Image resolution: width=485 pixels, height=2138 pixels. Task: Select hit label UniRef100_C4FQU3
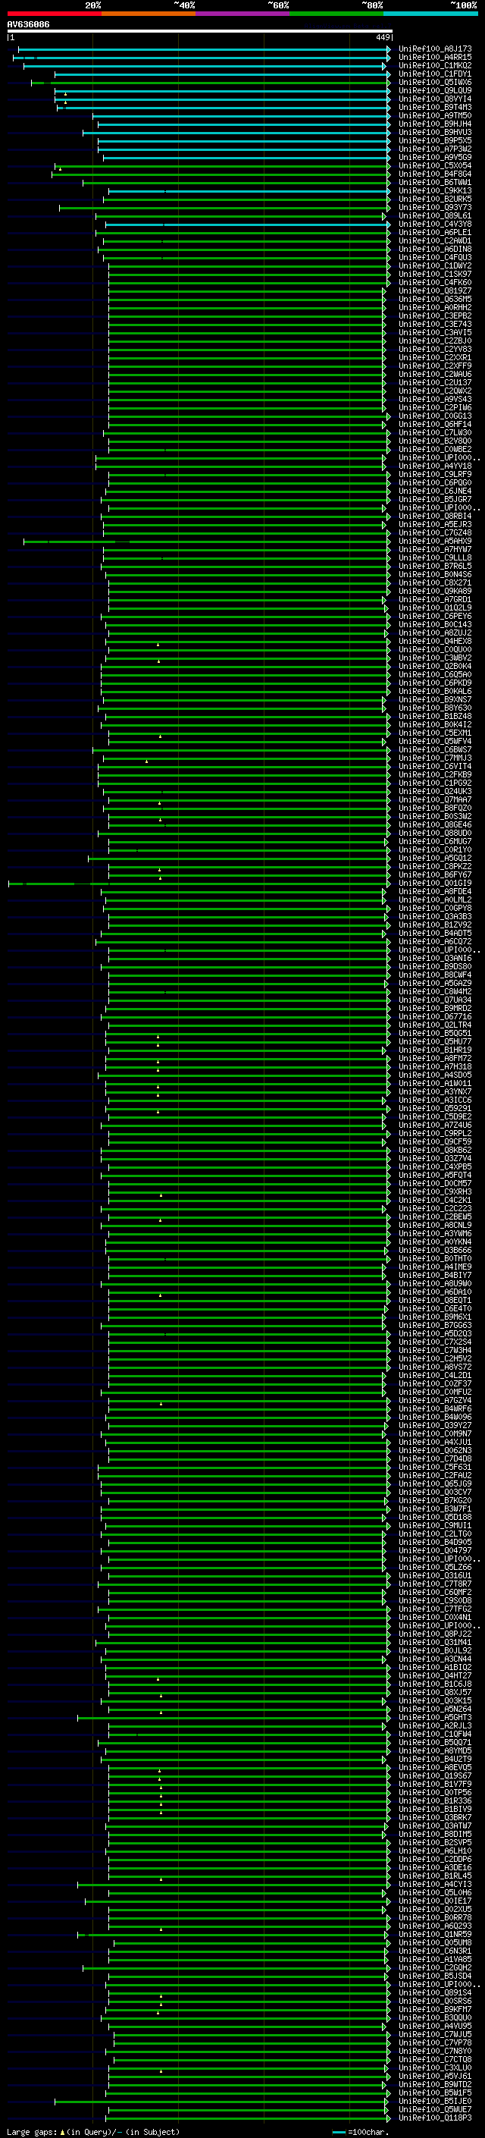434,258
